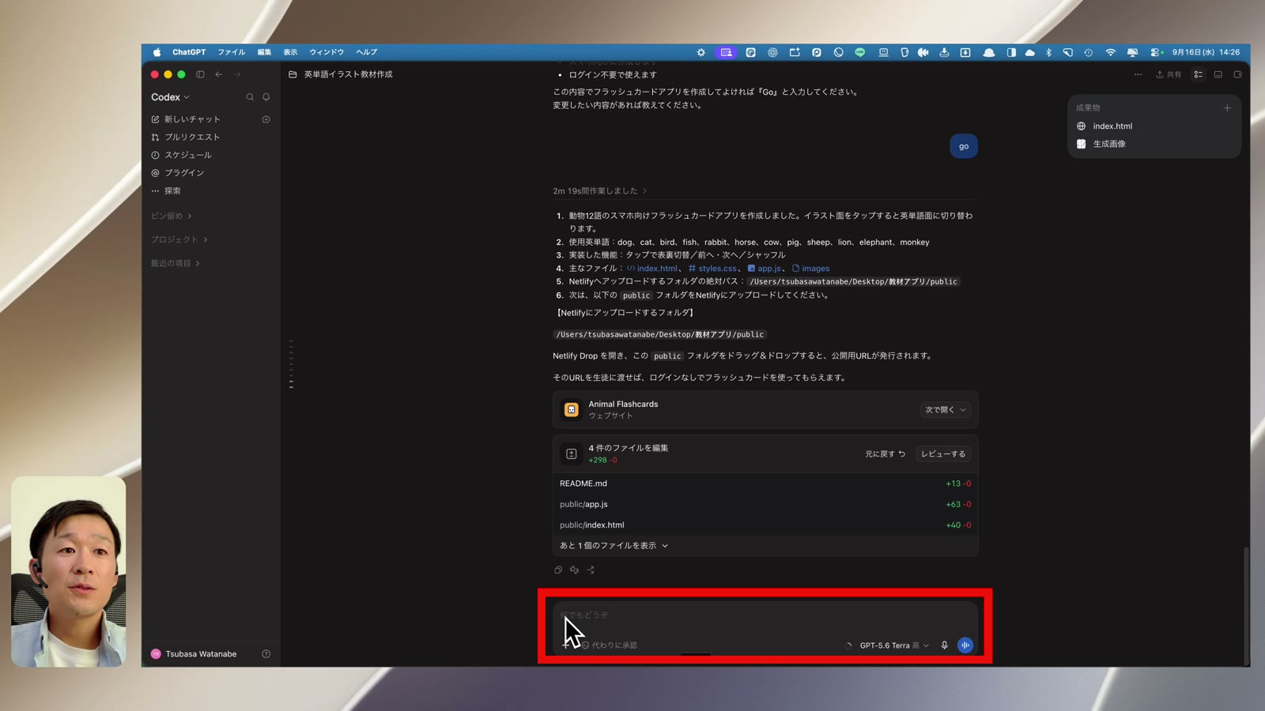Screen dimensions: 1265x711
Task: Open the ファイル menu in menu bar
Action: (232, 52)
